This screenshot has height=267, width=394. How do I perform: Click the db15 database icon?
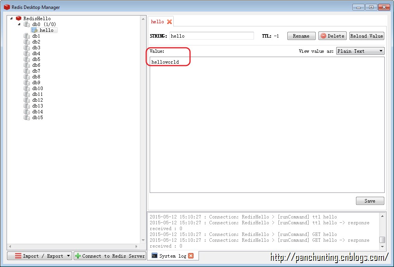click(27, 118)
